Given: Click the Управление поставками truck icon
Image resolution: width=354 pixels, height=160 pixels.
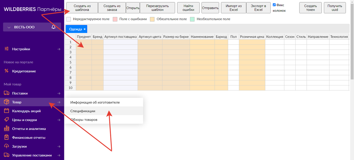Looking at the screenshot, I should point(6,155).
